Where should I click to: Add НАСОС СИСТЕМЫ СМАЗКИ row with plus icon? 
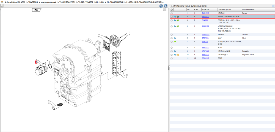point(172,17)
